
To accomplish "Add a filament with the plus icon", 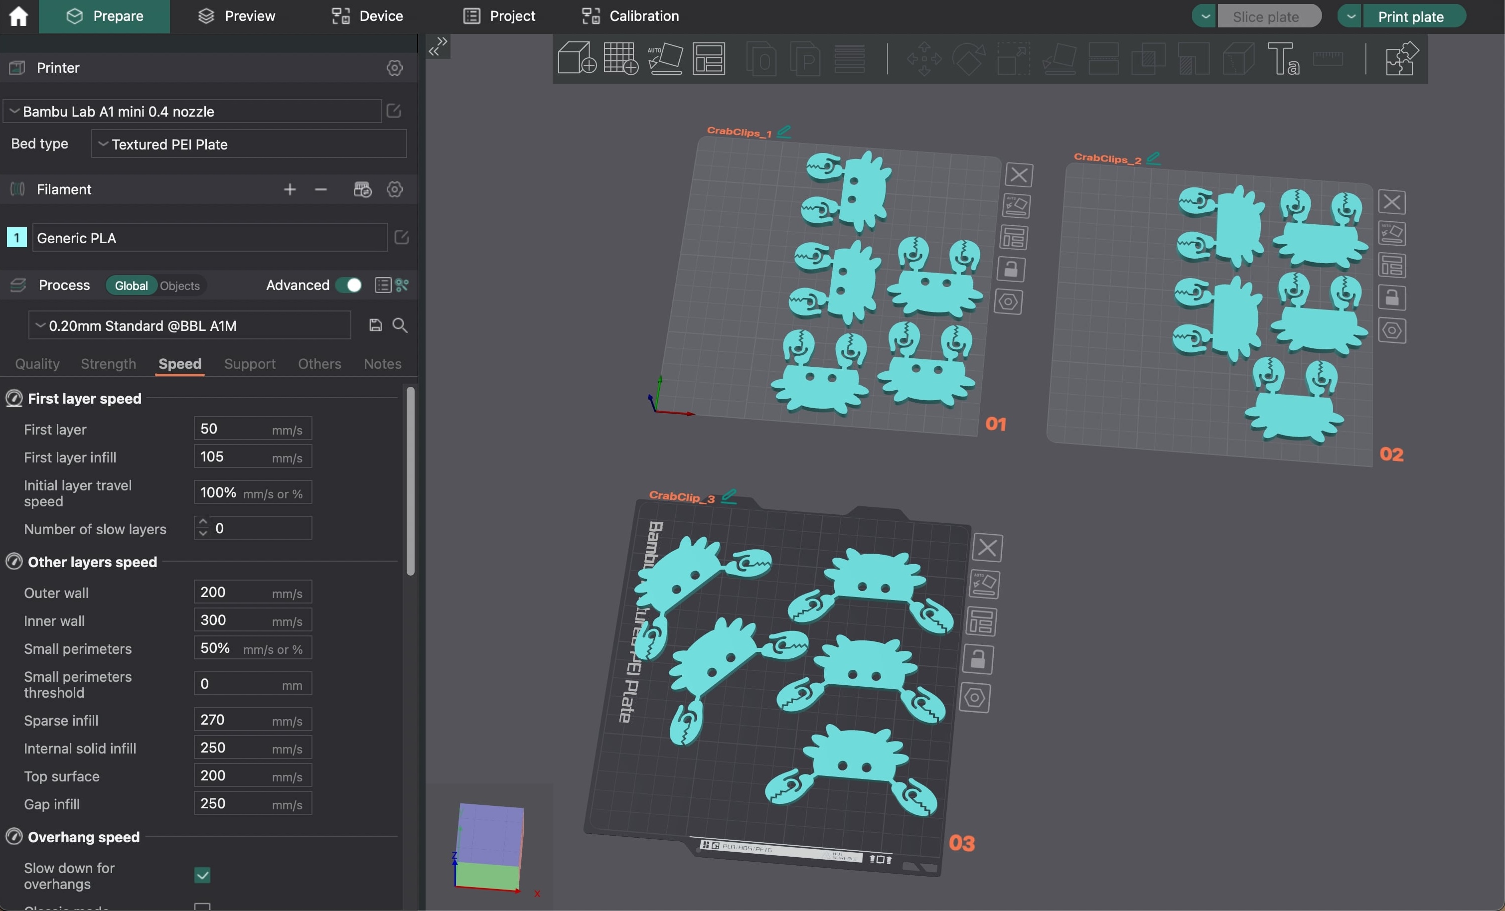I will click(x=290, y=189).
